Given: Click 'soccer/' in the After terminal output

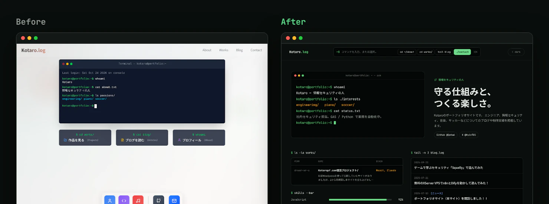Looking at the screenshot, I should coord(348,105).
